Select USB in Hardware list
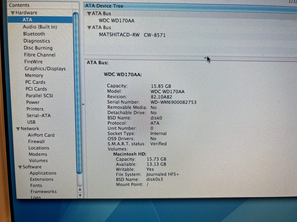The width and height of the screenshot is (297, 222). point(31,122)
